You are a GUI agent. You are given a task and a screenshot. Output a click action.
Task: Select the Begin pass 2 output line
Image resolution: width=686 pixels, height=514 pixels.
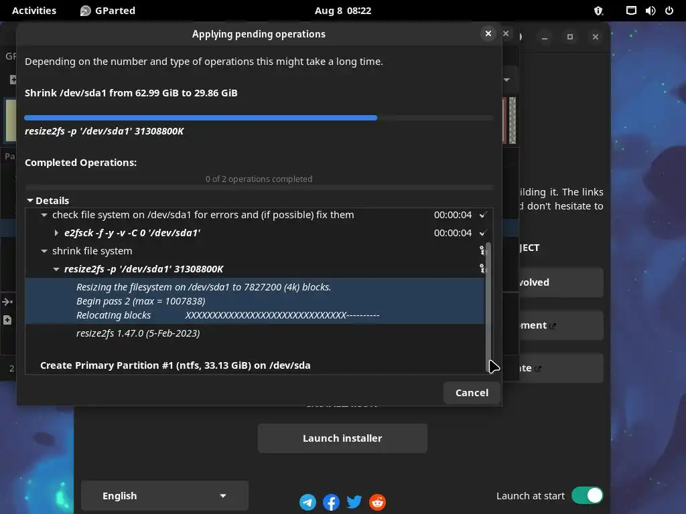(141, 301)
